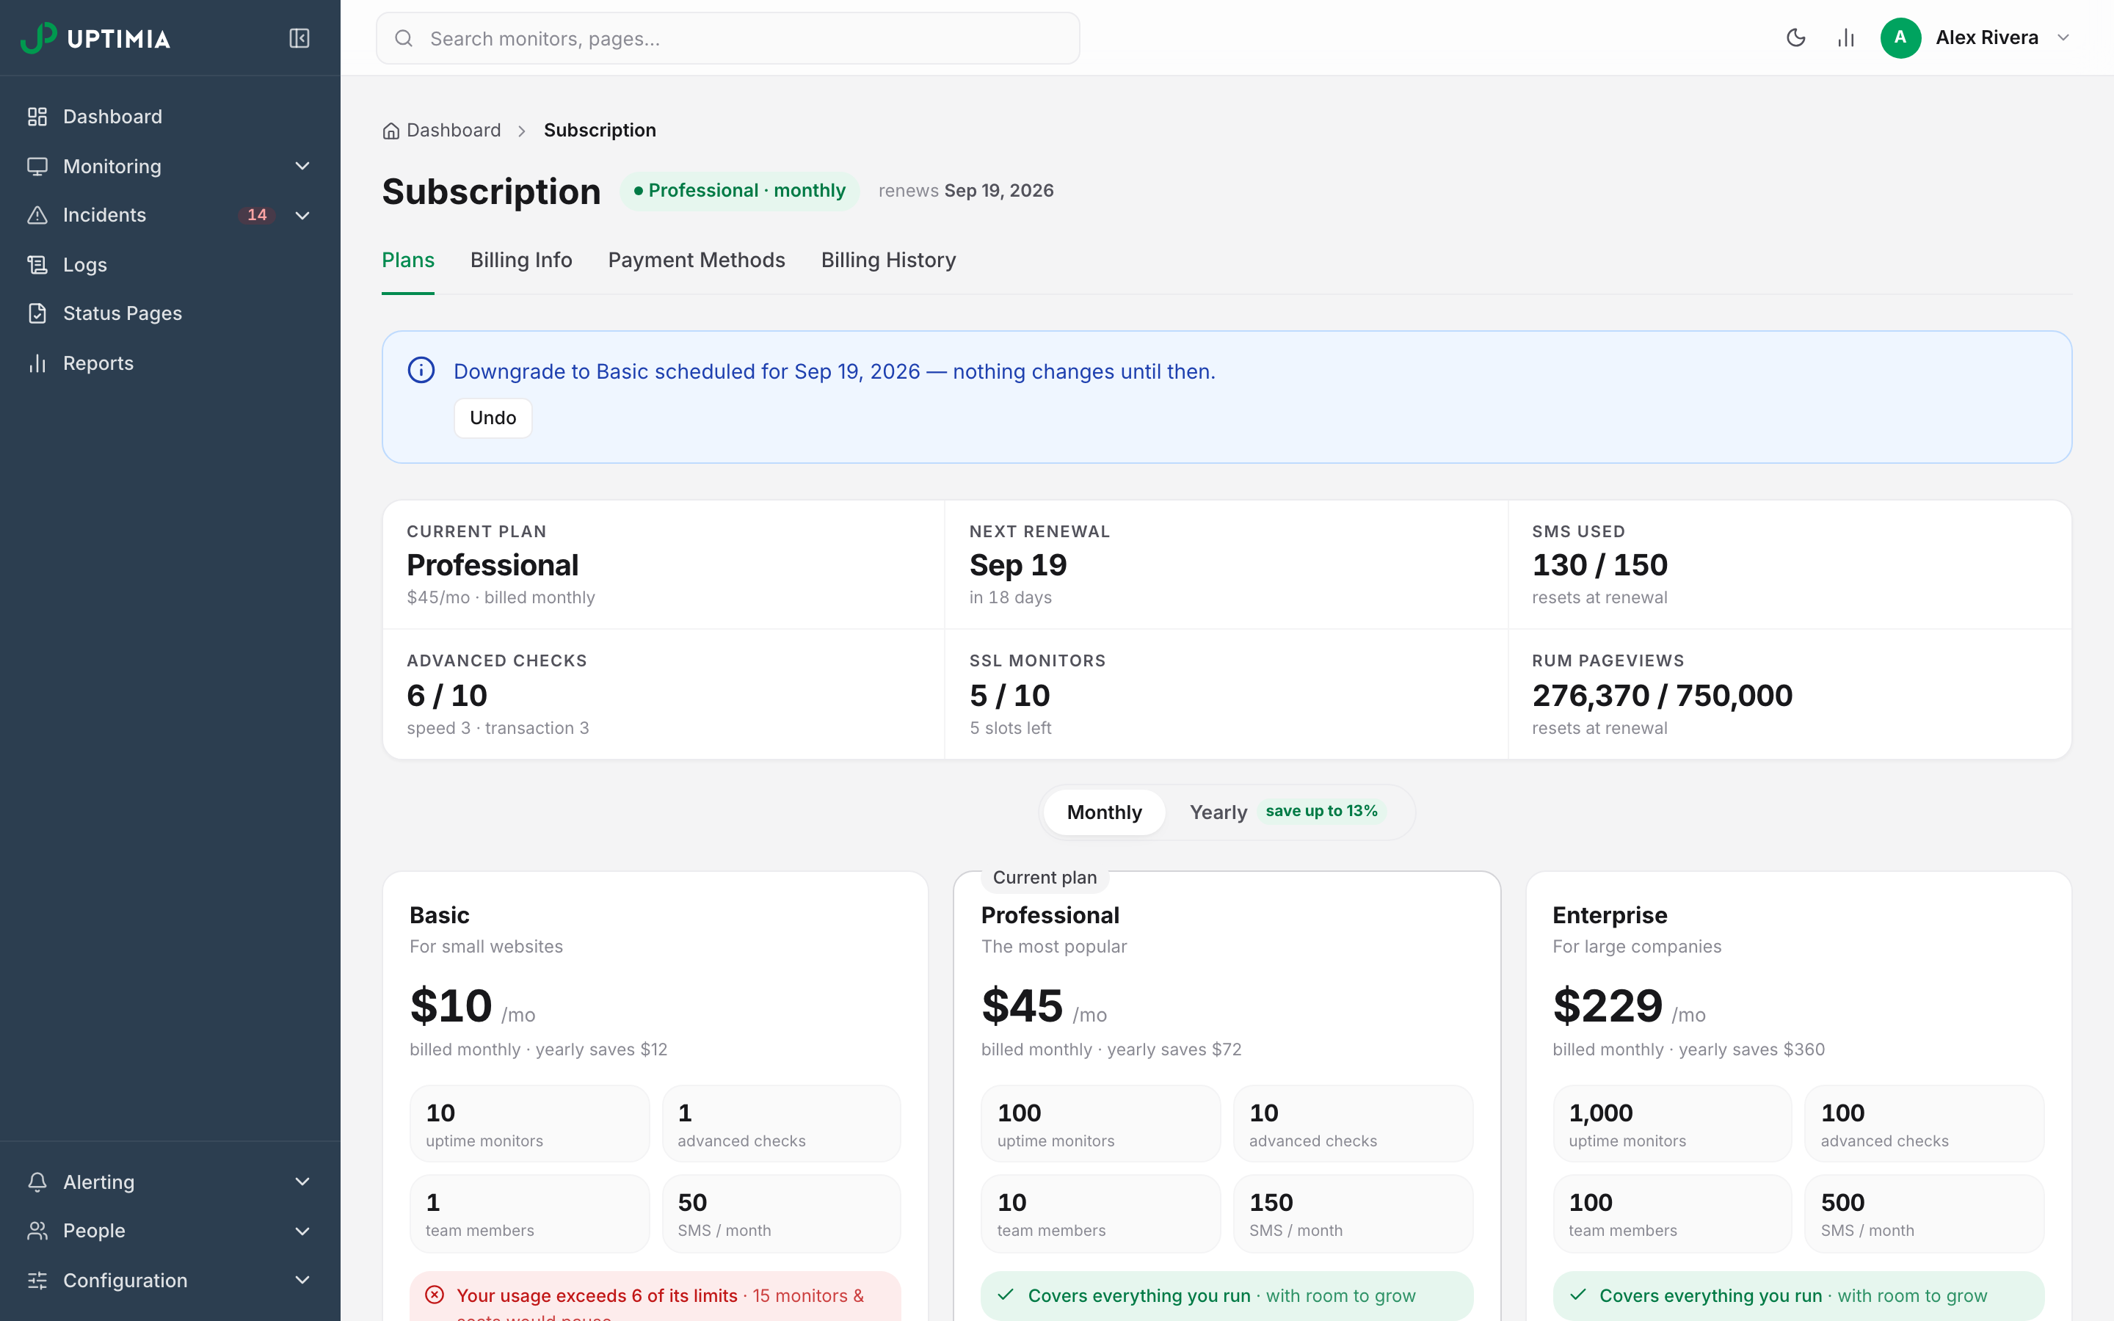
Task: Collapse the sidebar panel icon
Action: tap(299, 38)
